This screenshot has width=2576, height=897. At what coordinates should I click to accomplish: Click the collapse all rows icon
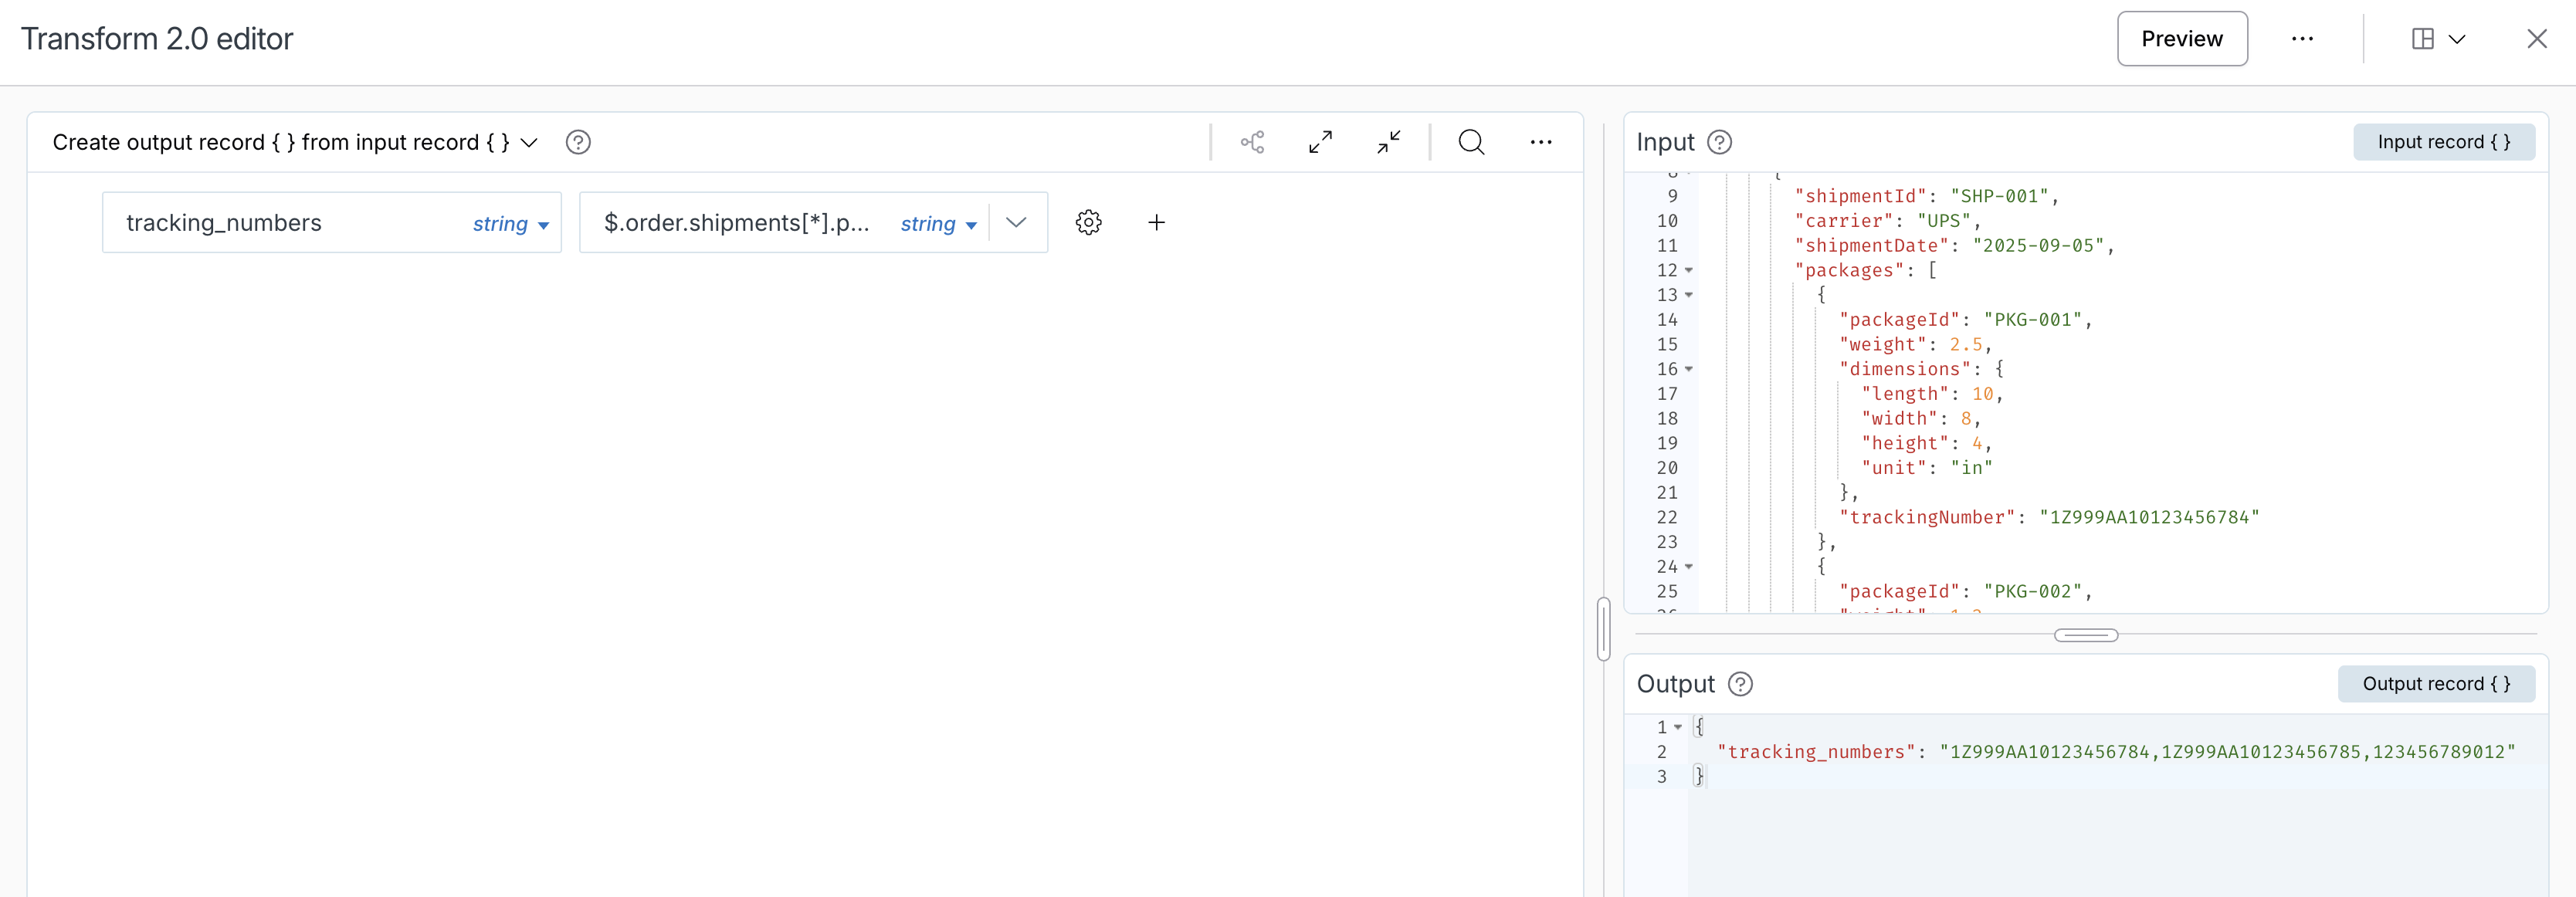[x=1388, y=142]
